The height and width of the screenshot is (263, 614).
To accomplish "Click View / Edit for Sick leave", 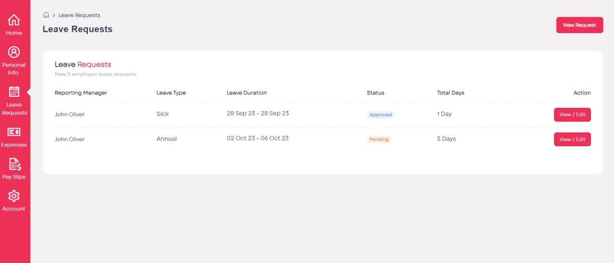I will point(572,115).
